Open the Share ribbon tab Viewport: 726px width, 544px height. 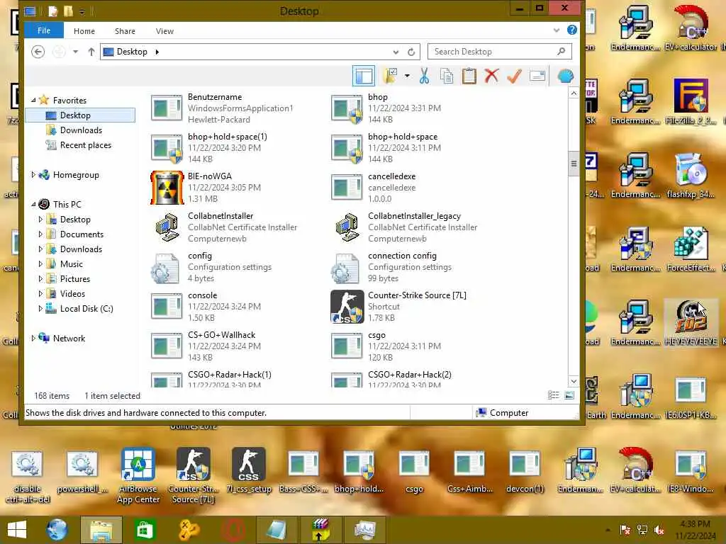(x=125, y=31)
